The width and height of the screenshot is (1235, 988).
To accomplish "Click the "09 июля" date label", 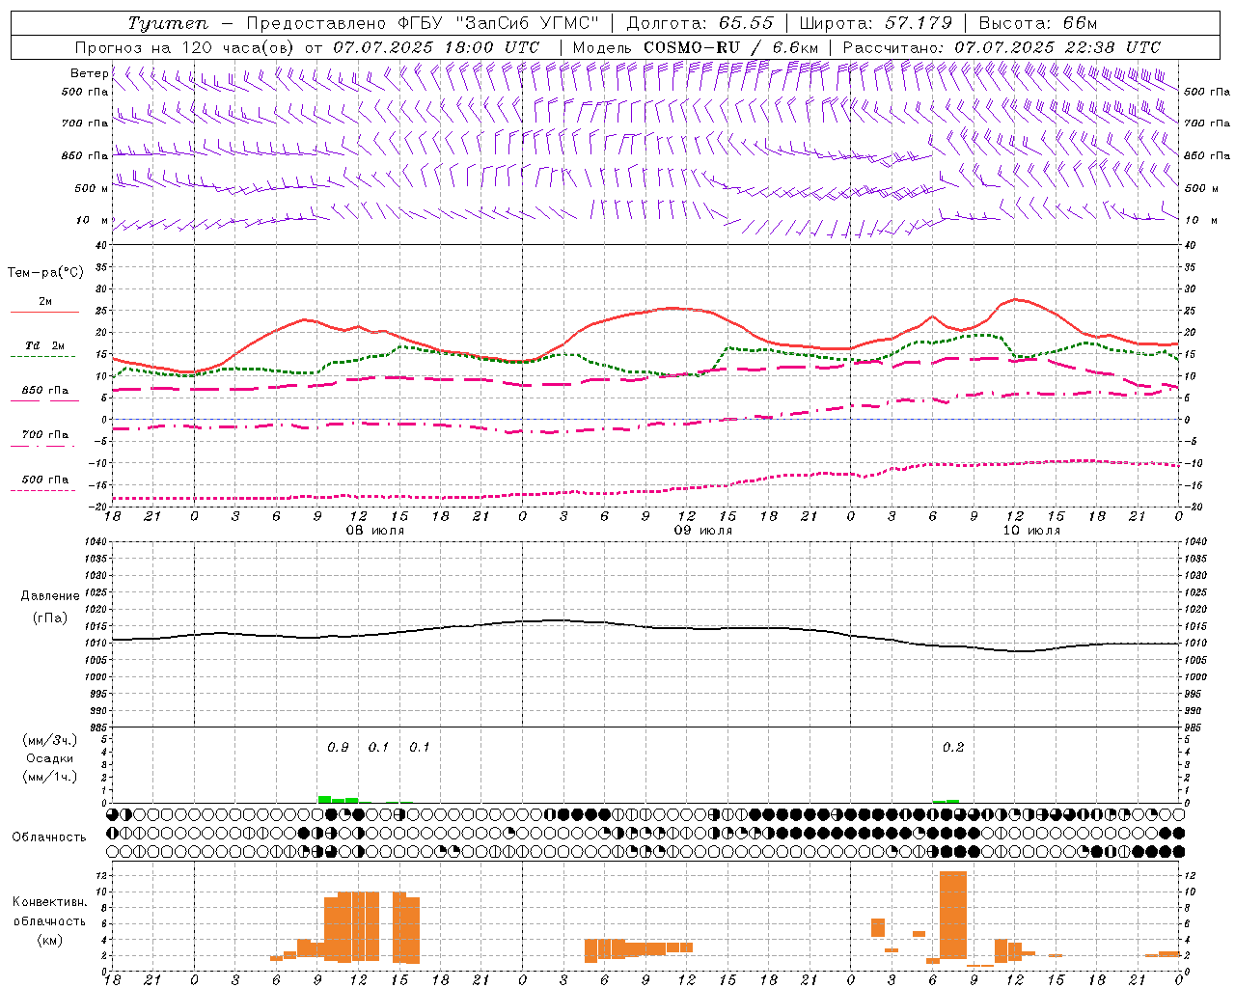I will click(702, 531).
